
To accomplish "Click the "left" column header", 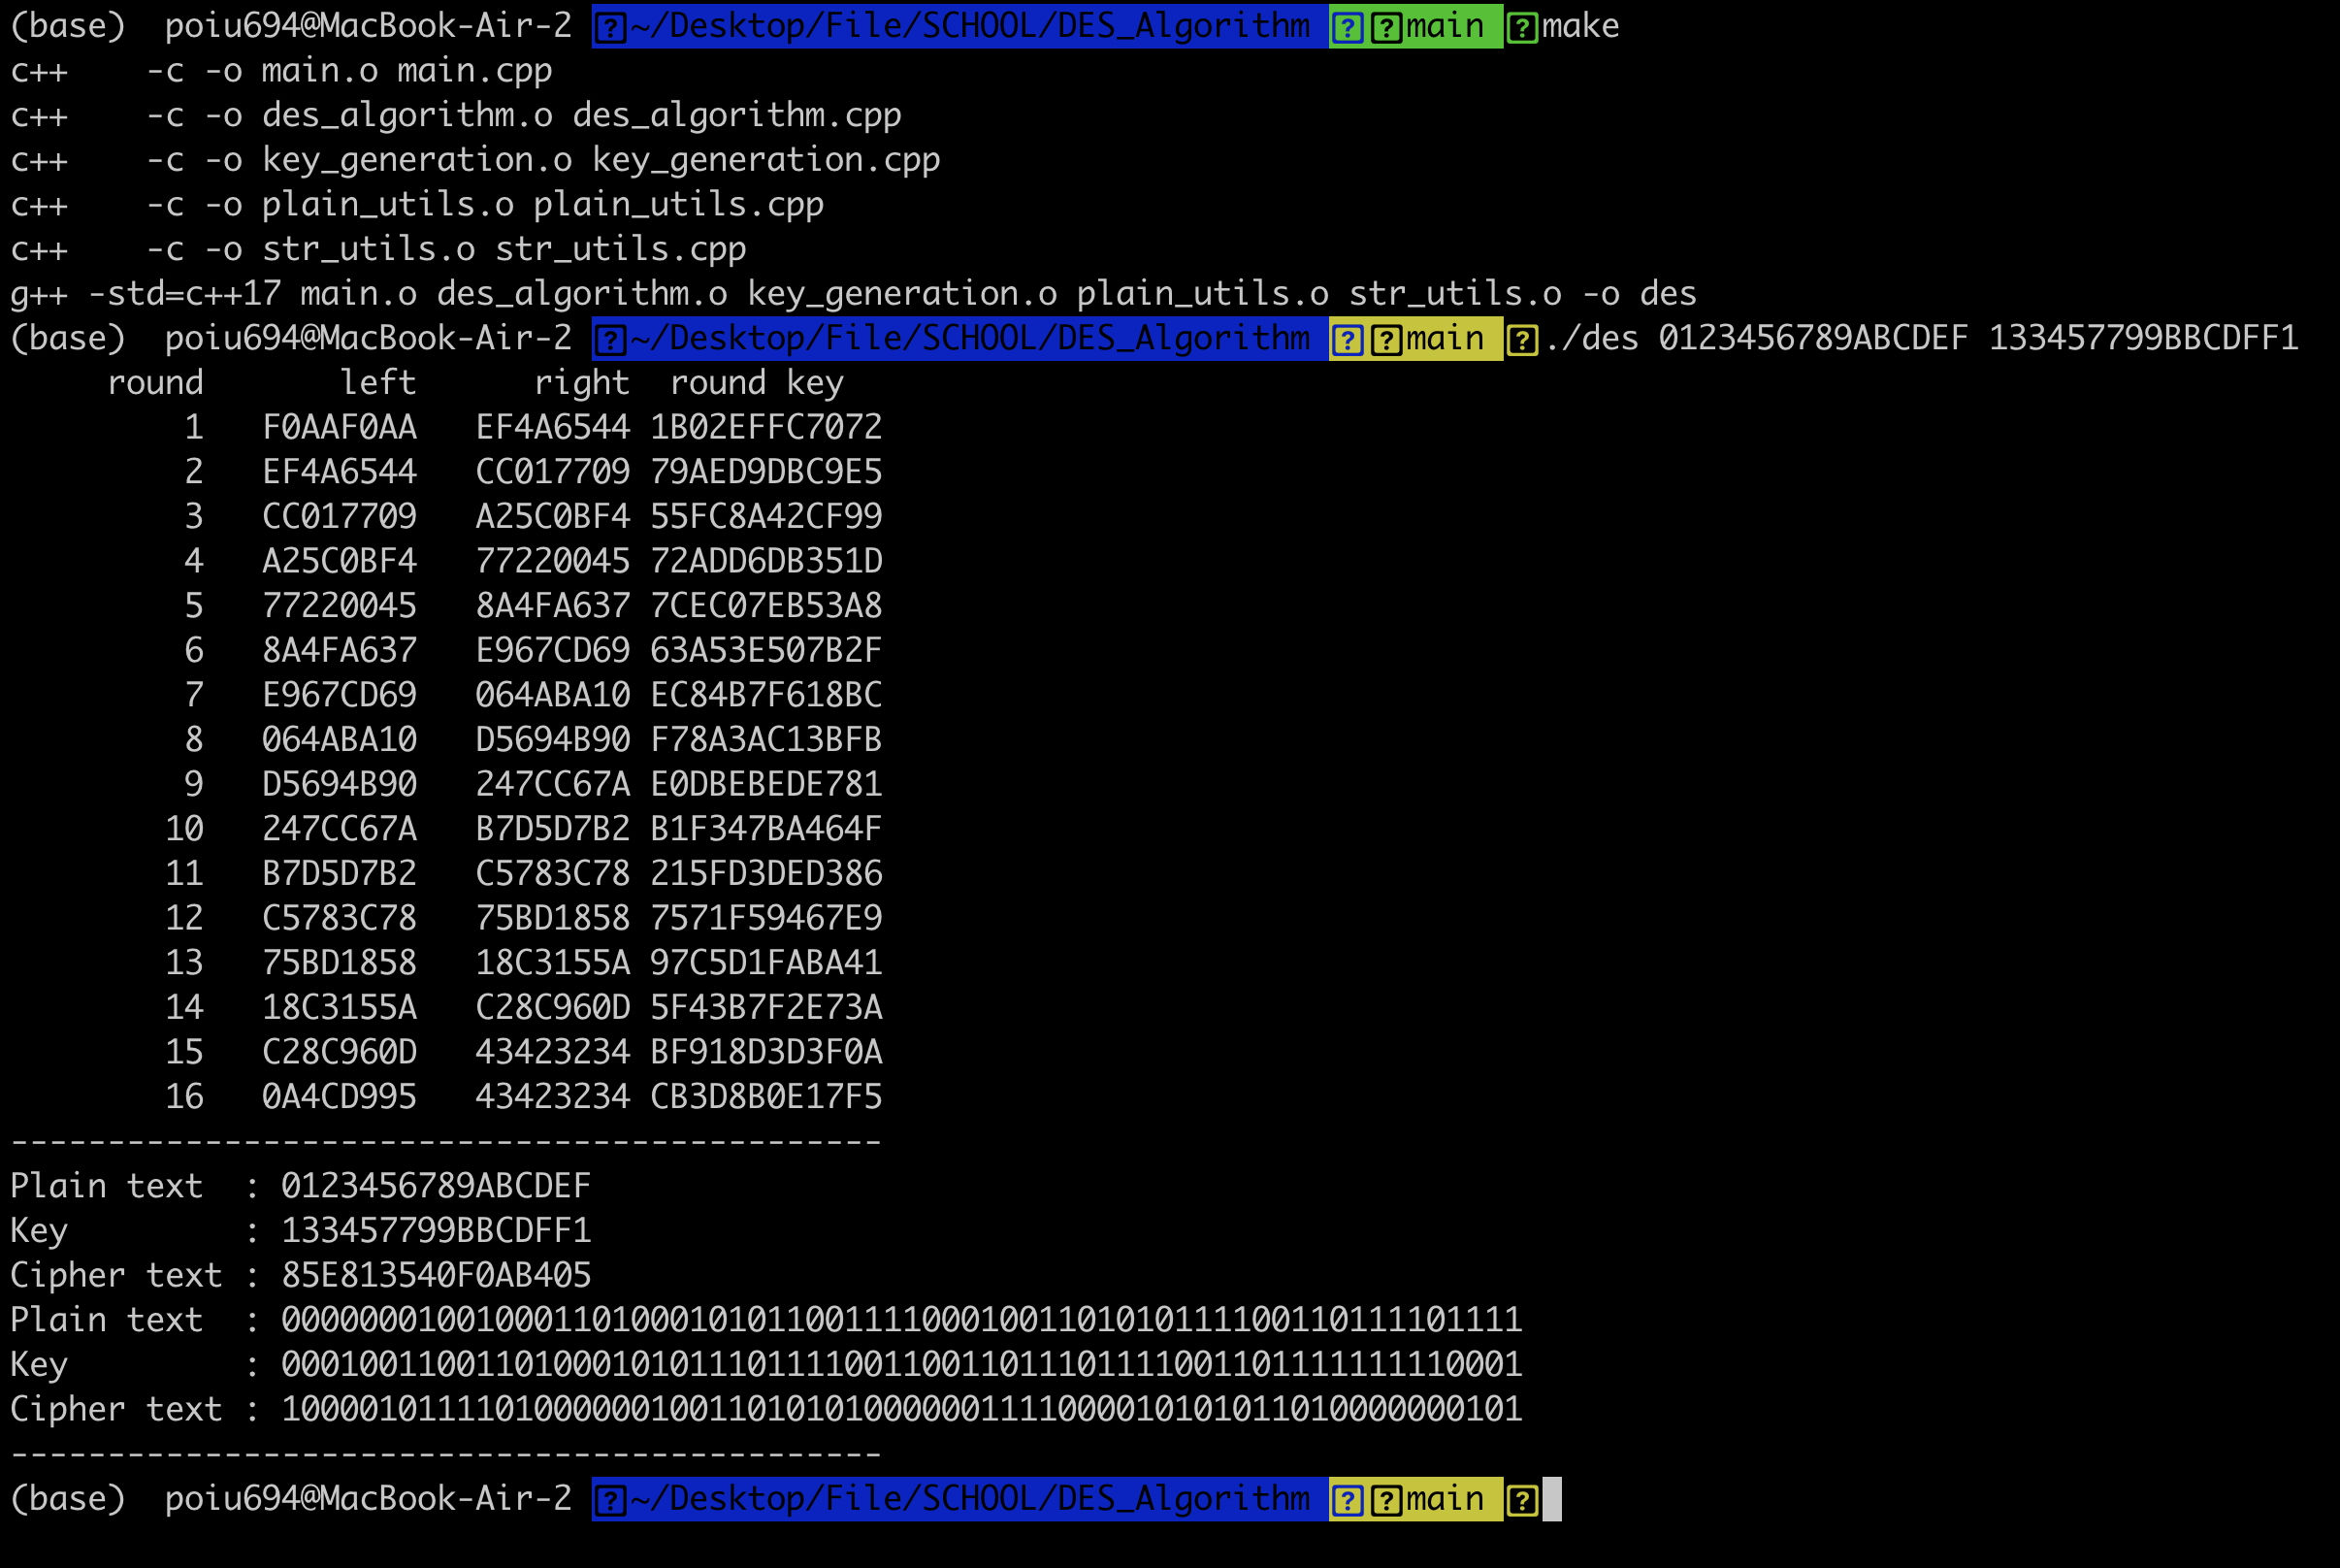I will pyautogui.click(x=376, y=383).
